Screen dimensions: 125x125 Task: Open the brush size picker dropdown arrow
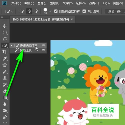pos(50,11)
